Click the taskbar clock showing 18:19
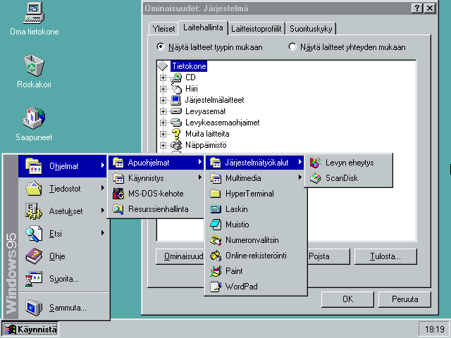 434,330
